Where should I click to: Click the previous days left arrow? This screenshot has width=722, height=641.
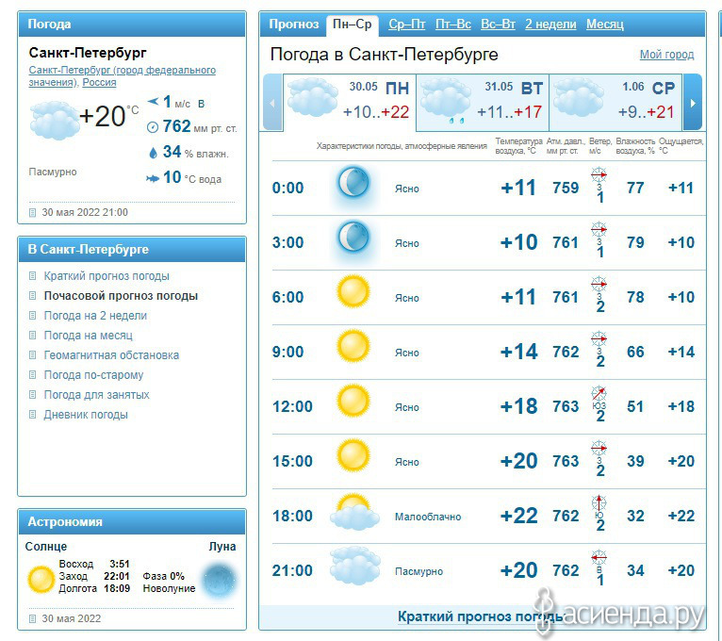click(272, 102)
